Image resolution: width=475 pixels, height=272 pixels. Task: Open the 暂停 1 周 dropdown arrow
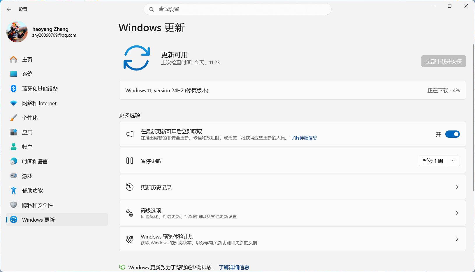coord(453,161)
